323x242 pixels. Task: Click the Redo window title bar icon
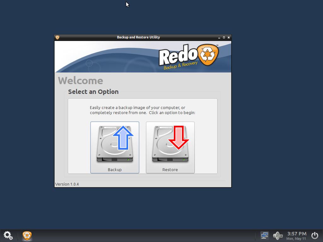57,37
